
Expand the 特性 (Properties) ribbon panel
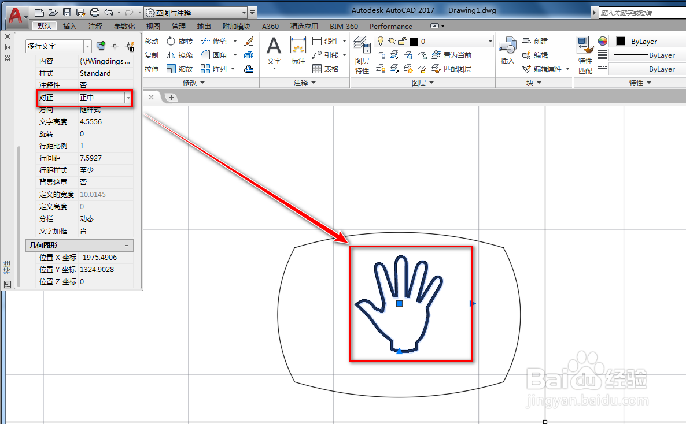640,83
